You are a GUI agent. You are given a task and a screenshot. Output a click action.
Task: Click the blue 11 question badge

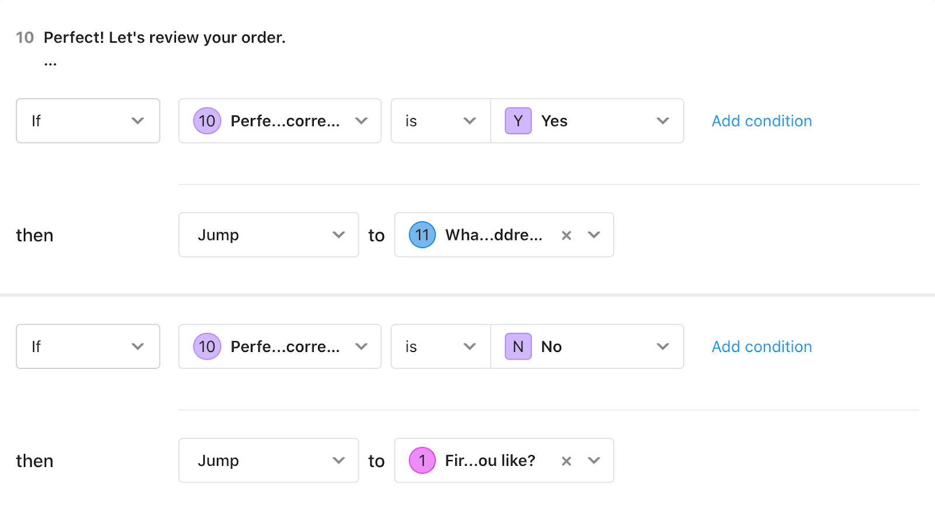coord(422,235)
